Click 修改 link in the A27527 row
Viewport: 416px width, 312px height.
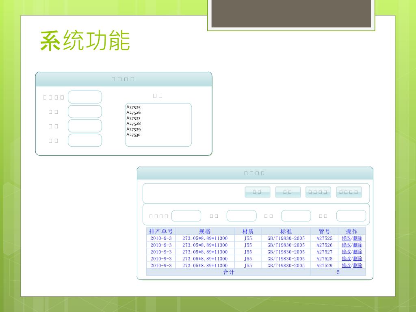pyautogui.click(x=346, y=252)
